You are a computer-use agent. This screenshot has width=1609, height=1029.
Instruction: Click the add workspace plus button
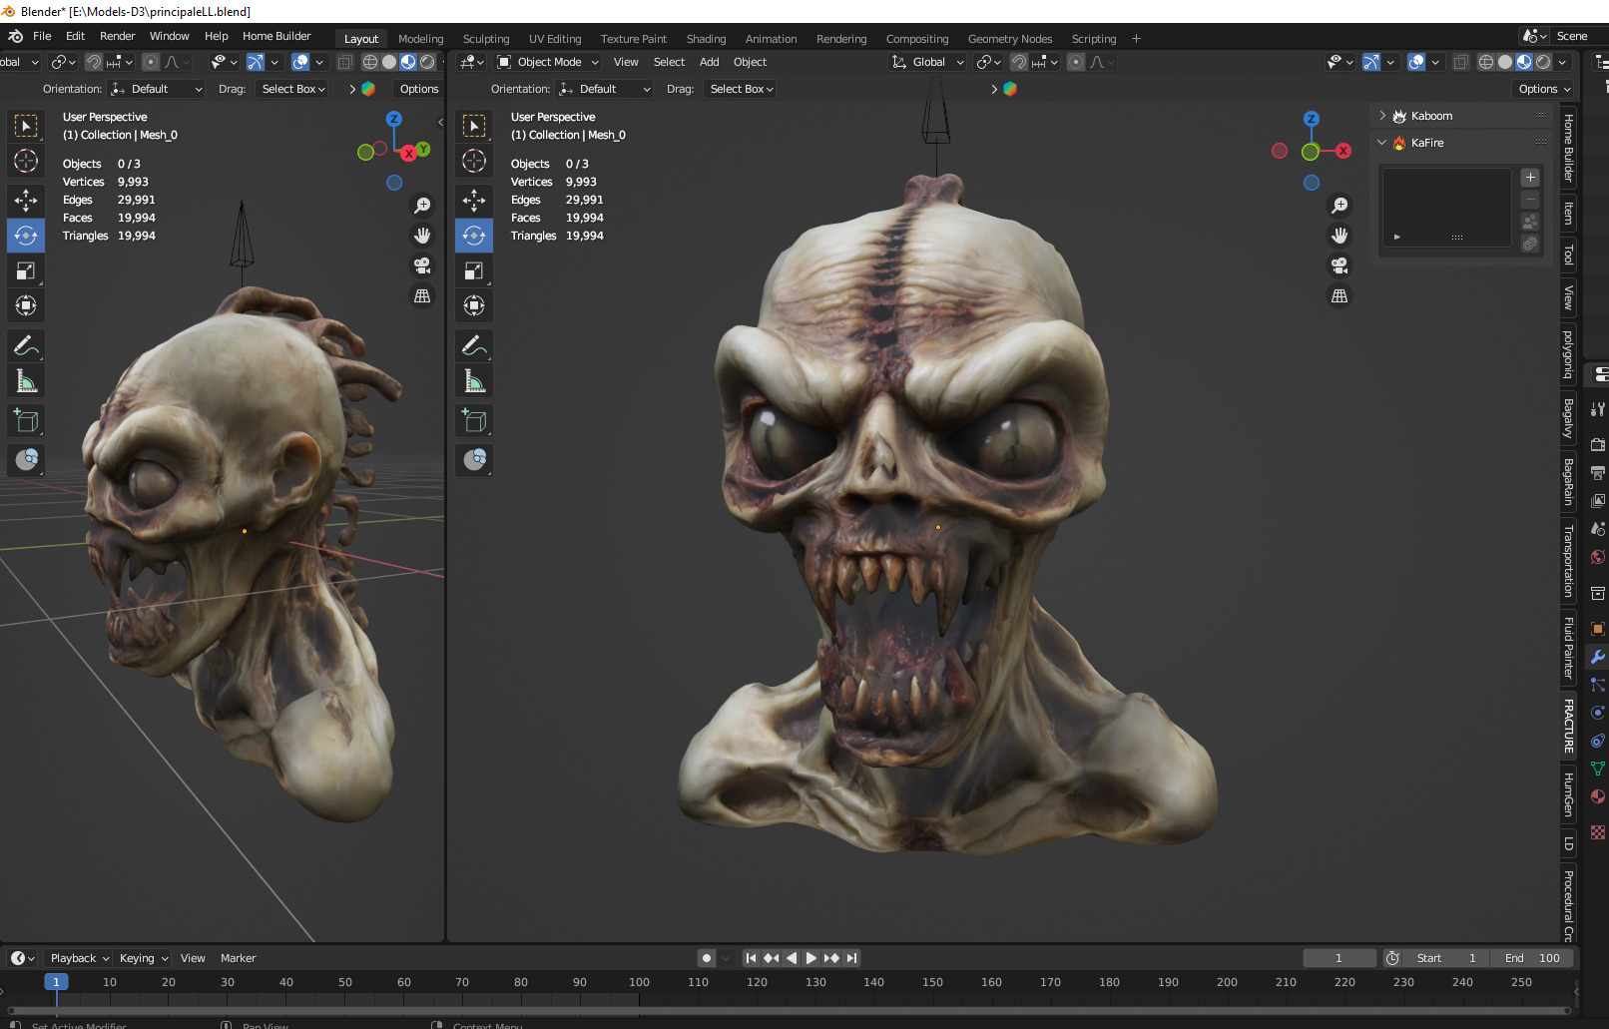1136,39
